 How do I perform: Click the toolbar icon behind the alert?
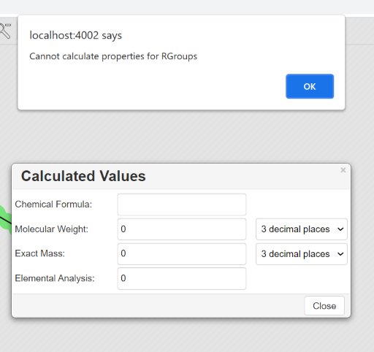pos(5,31)
